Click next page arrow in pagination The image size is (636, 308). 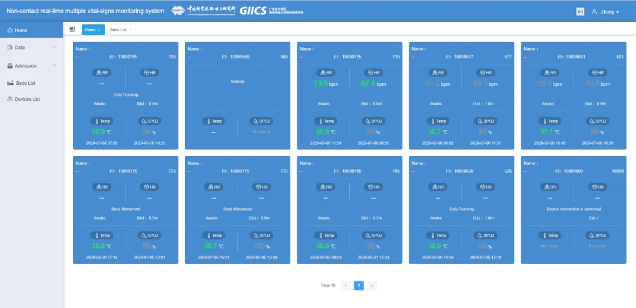click(x=372, y=285)
